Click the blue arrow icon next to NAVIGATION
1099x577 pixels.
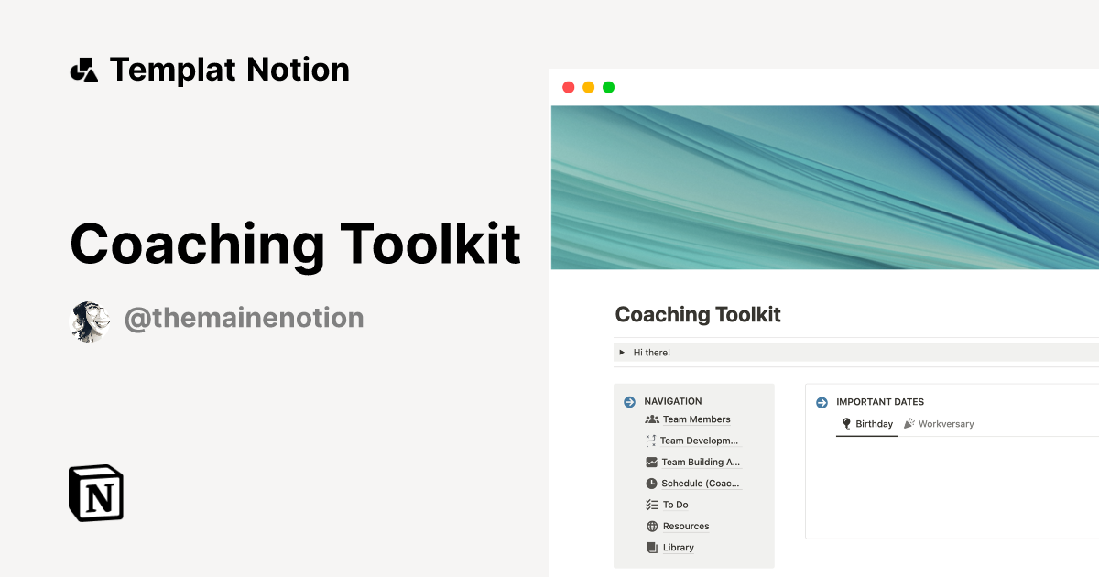tap(629, 401)
